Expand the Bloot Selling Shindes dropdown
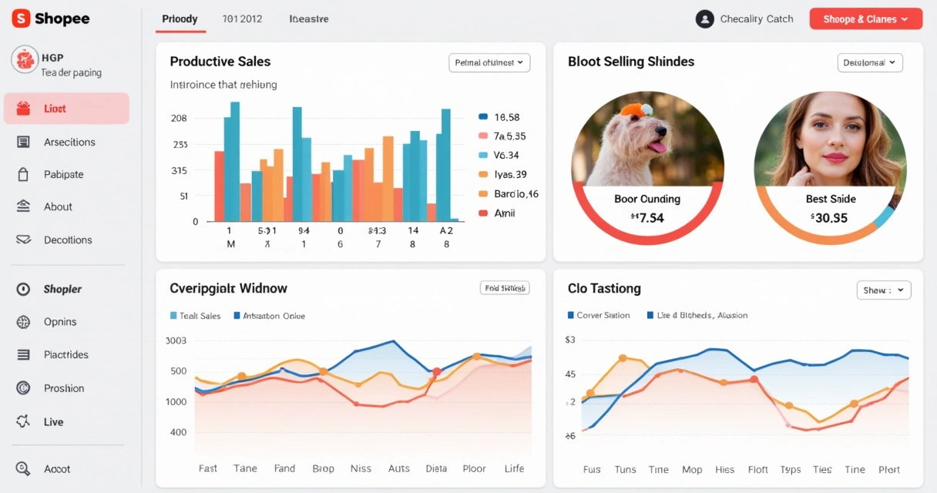 pyautogui.click(x=870, y=62)
